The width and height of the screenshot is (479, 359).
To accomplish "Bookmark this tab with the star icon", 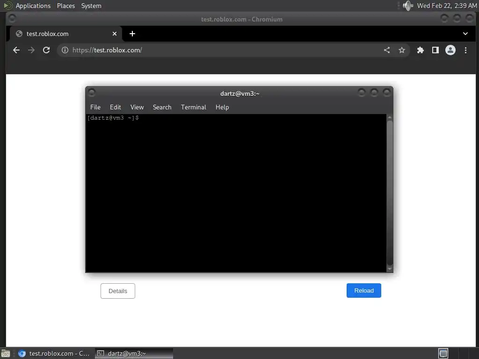I will [x=402, y=50].
